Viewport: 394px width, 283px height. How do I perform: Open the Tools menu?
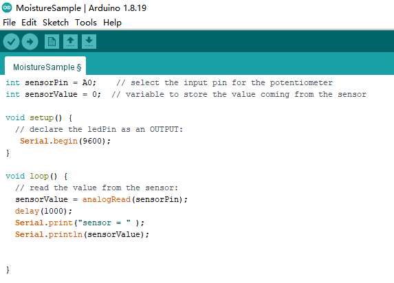(x=86, y=23)
